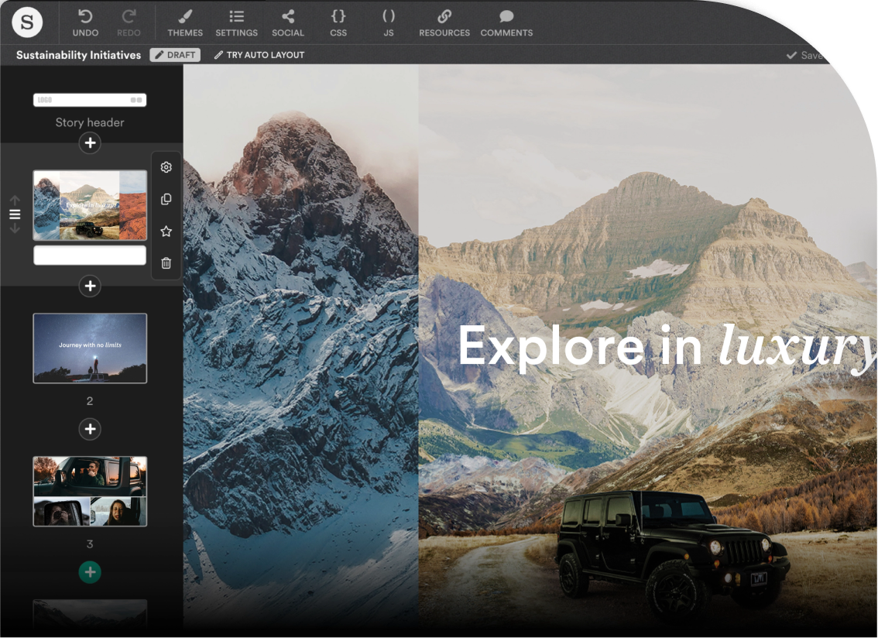Open the Themes panel
The height and width of the screenshot is (638, 878).
pos(185,22)
